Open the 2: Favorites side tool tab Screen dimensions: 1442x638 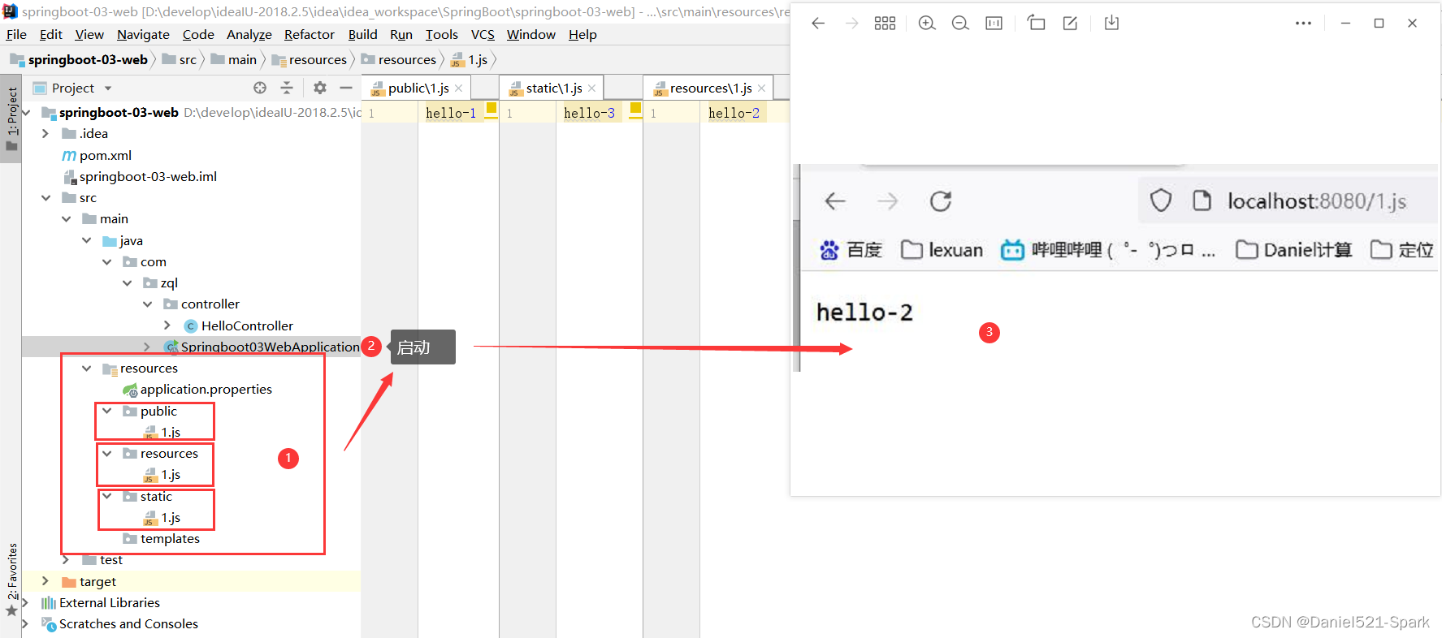11,579
